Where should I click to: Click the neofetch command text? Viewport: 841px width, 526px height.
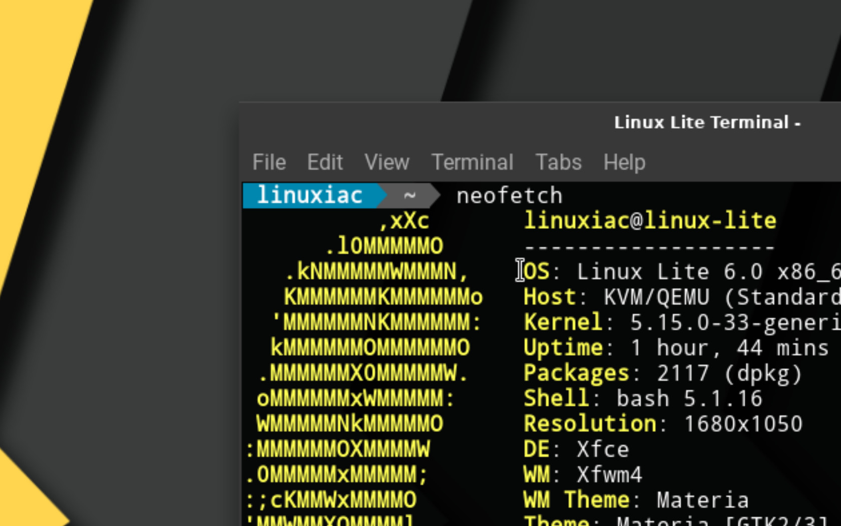pos(509,195)
